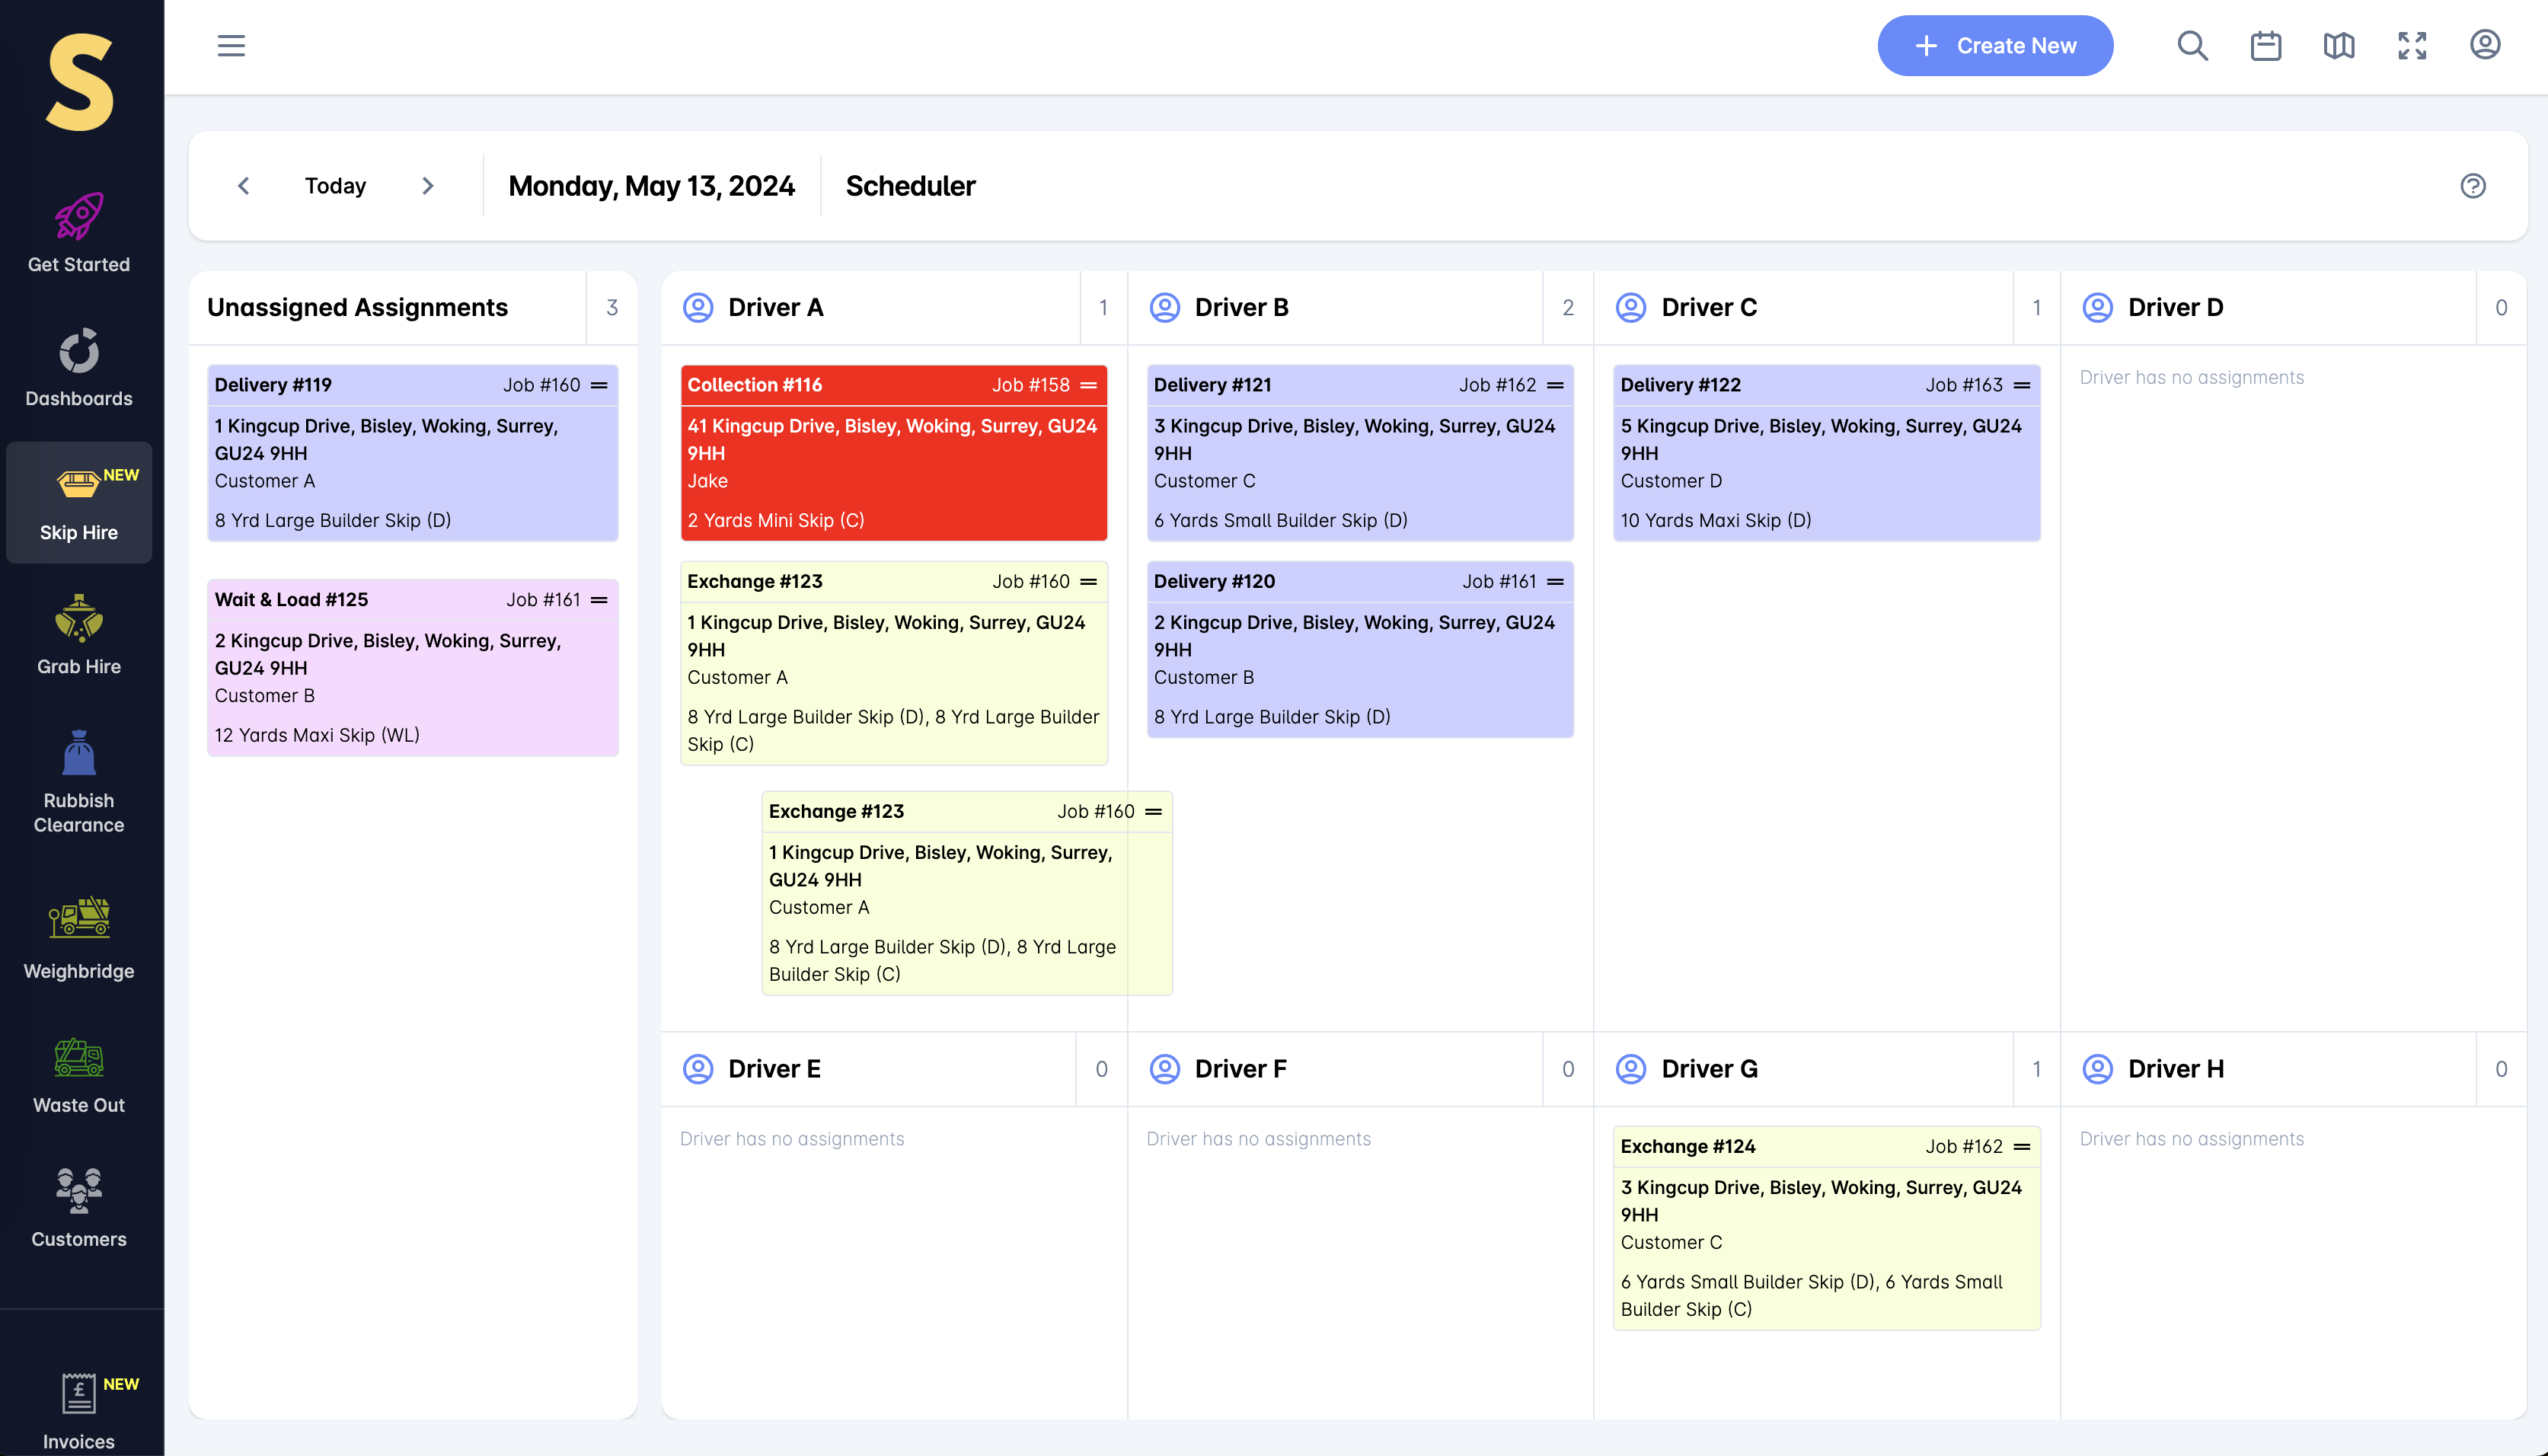The width and height of the screenshot is (2548, 1456).
Task: Toggle fullscreen with the expand icon
Action: 2411,46
